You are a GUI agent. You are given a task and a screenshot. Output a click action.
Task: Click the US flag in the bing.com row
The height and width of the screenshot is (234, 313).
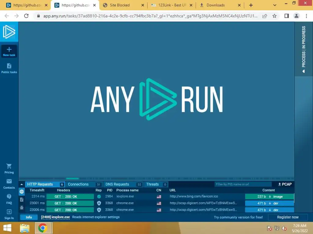(159, 197)
